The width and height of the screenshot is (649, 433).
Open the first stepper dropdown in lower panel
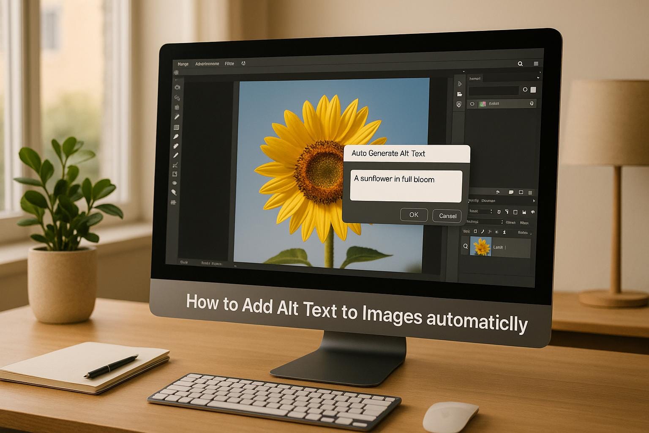pos(491,211)
